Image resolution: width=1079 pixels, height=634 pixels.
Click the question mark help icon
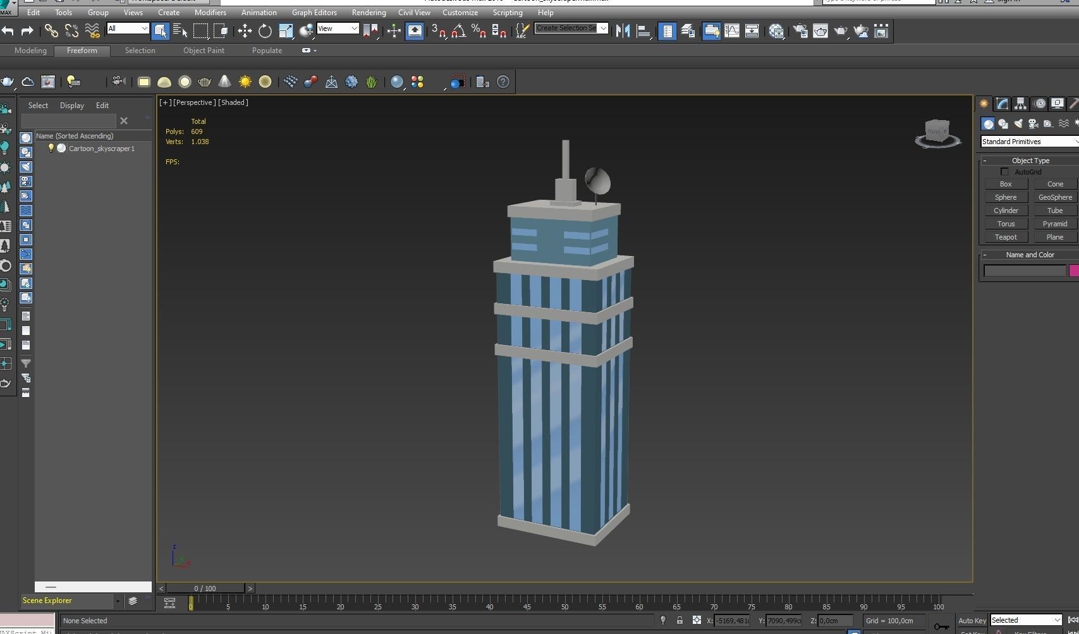503,82
